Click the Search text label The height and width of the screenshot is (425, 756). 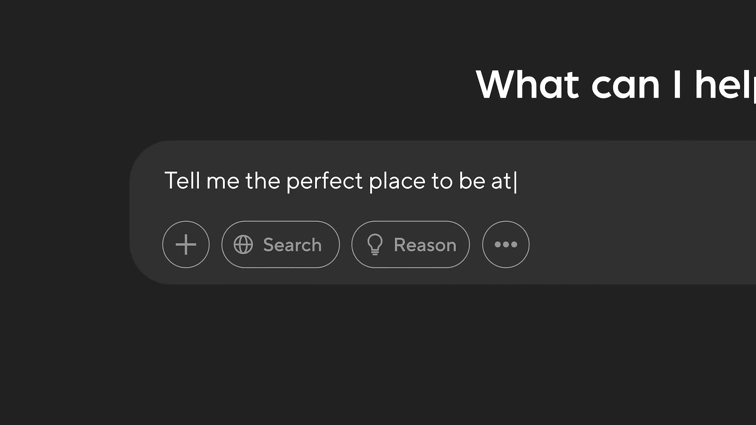tap(292, 245)
